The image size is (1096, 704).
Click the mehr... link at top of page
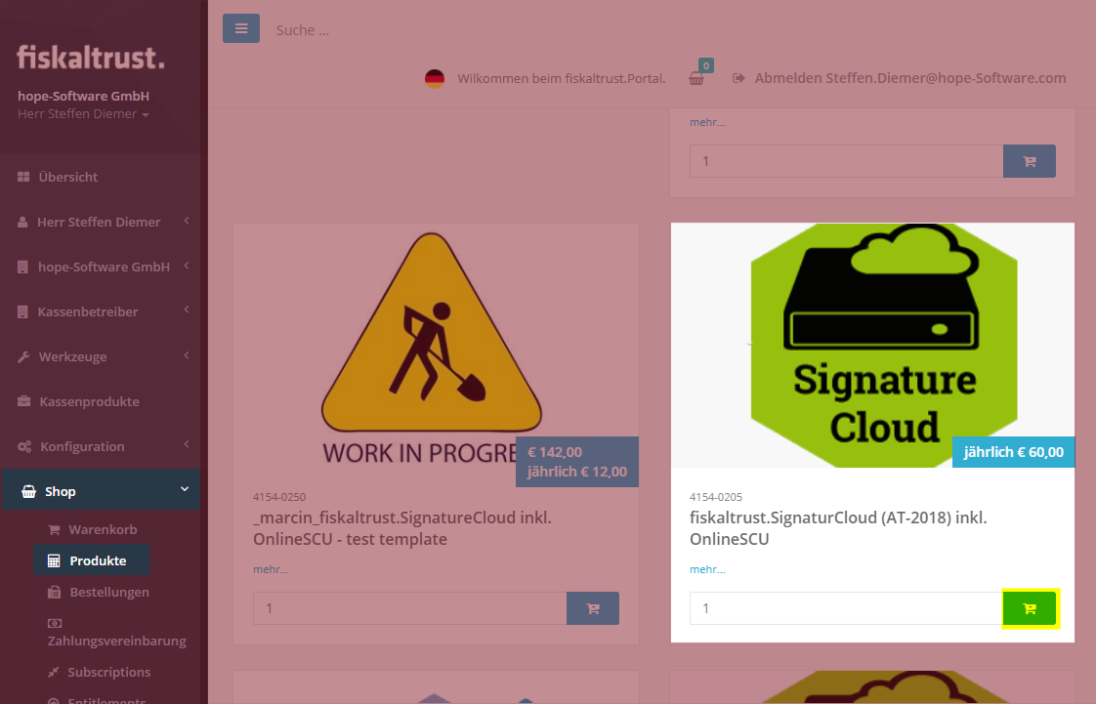coord(707,122)
